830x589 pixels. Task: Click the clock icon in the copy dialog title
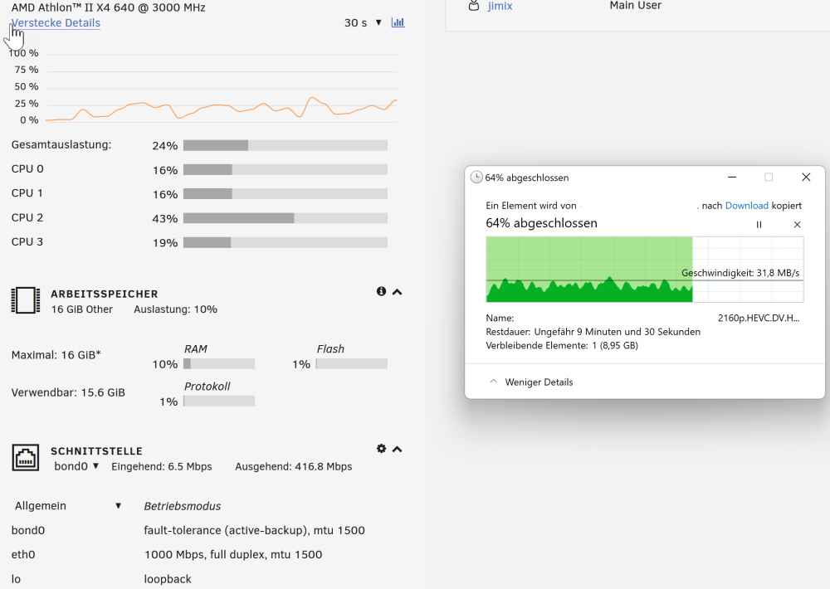pos(476,178)
